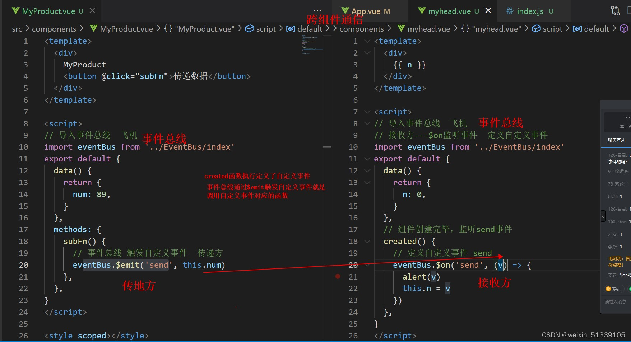Click the {} "myhead.vue" module breadcrumb
The image size is (631, 342).
pos(491,29)
